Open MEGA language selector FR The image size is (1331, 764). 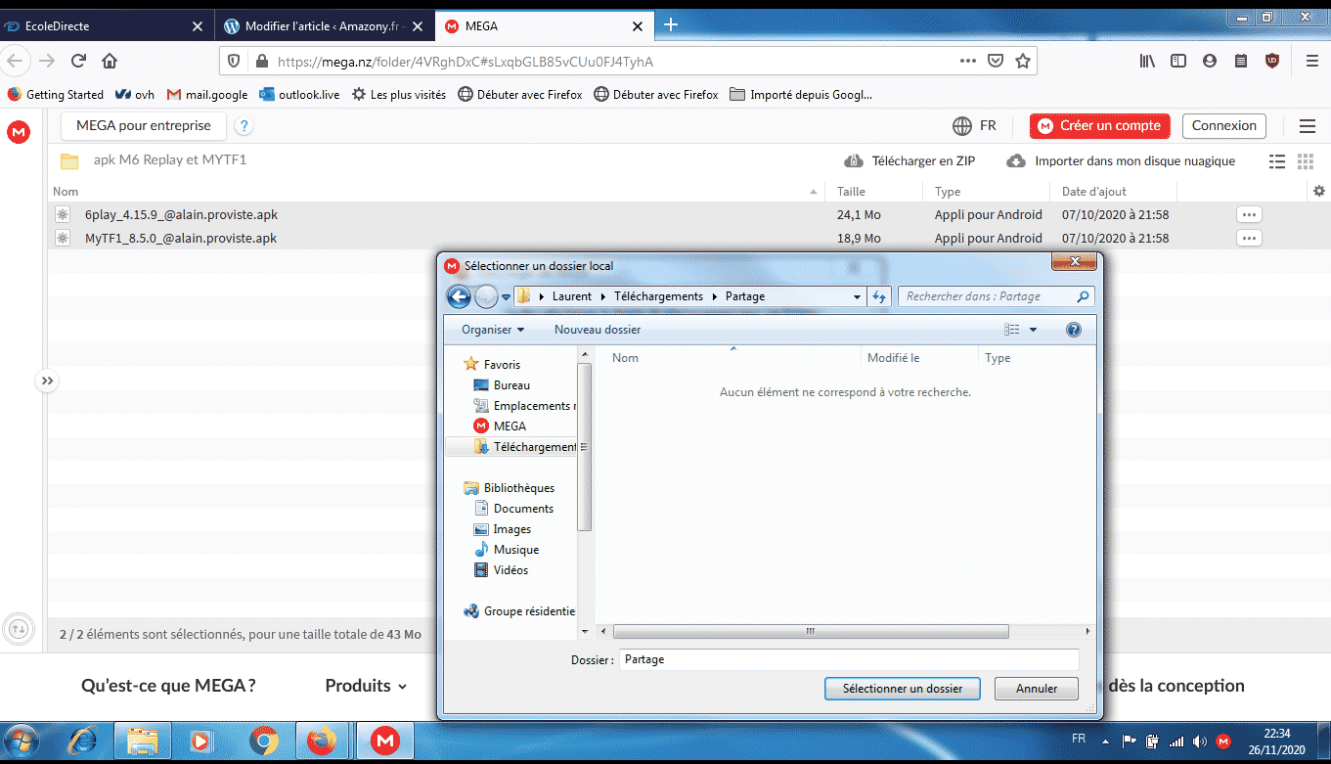click(973, 126)
